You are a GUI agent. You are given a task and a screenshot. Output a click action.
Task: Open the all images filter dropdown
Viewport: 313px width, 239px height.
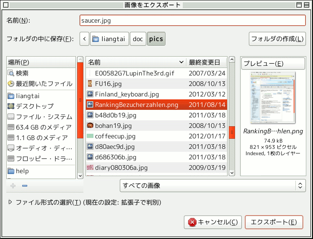click(212, 185)
